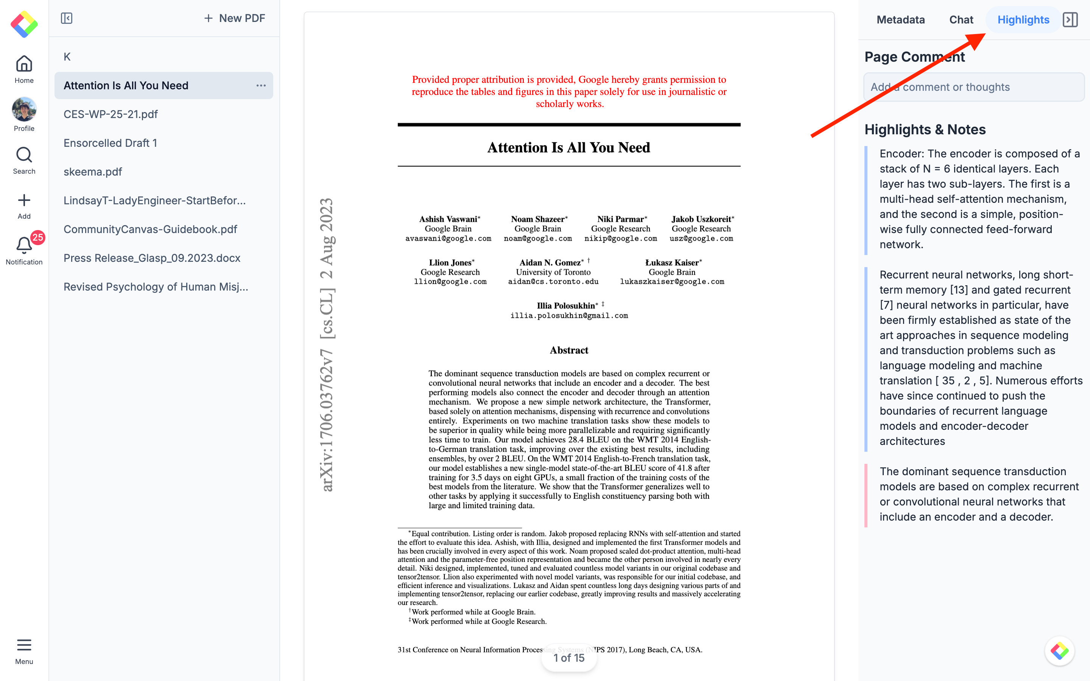Open options for Attention Is All You Need
This screenshot has height=681, width=1090.
(261, 86)
